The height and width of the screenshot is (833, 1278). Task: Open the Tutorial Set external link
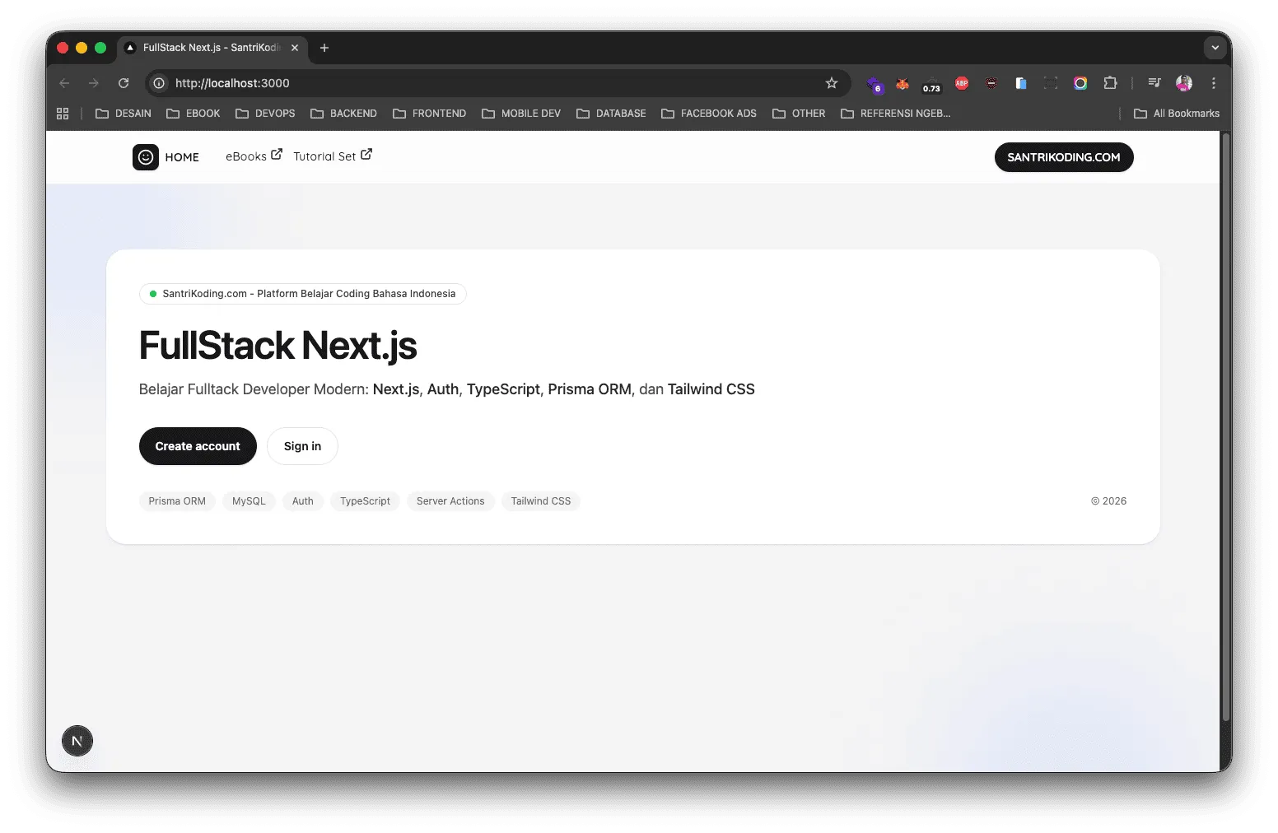333,156
